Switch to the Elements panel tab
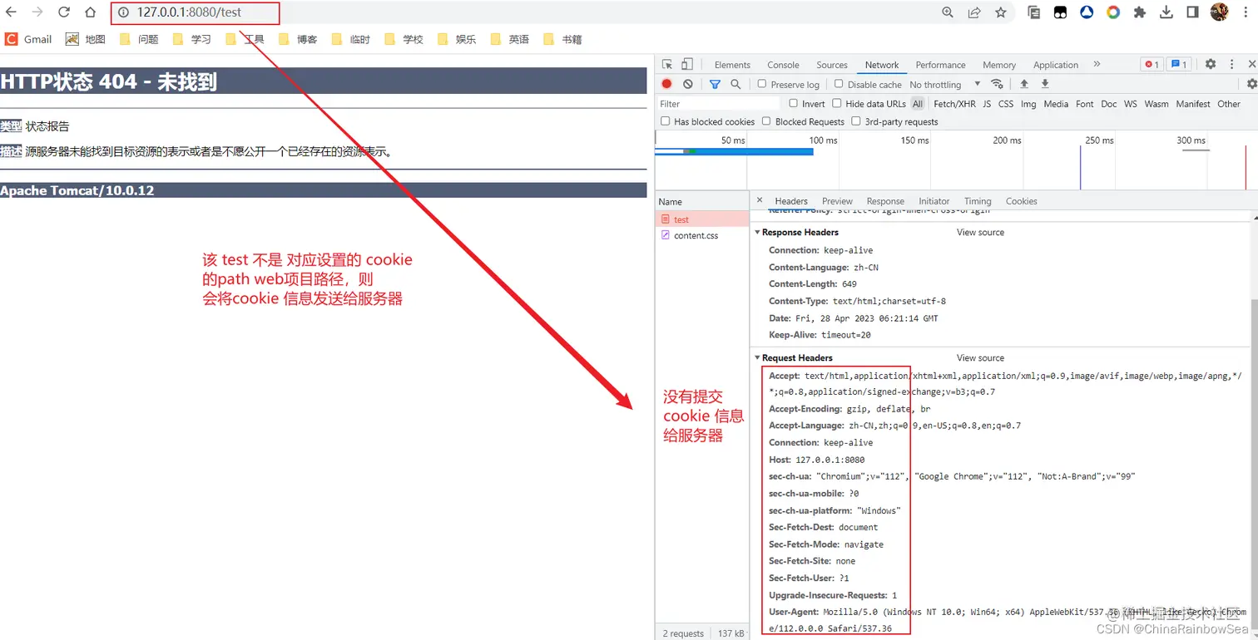 732,65
